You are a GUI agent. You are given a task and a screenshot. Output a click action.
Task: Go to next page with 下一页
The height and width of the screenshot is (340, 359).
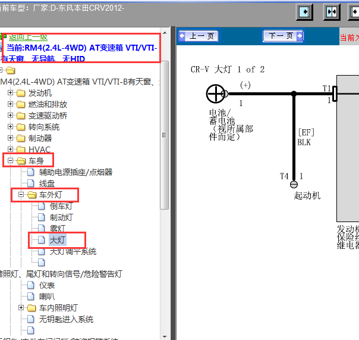click(x=283, y=36)
